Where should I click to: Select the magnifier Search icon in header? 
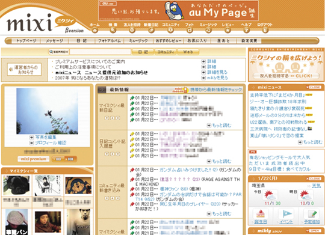(x=113, y=30)
